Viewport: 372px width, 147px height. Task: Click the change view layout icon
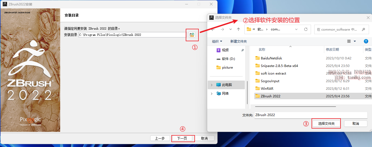(x=349, y=41)
